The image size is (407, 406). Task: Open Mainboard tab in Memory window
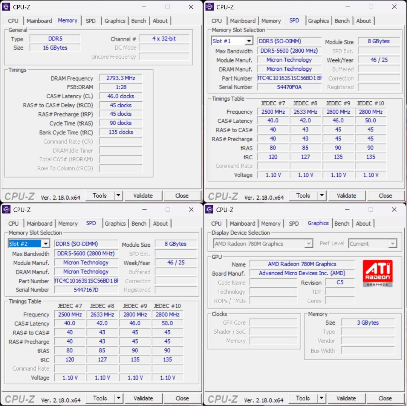(x=39, y=21)
